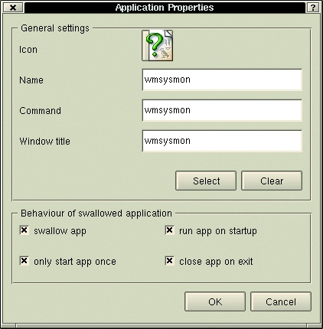Click the question mark application icon
Image resolution: width=323 pixels, height=329 pixels.
(x=158, y=45)
